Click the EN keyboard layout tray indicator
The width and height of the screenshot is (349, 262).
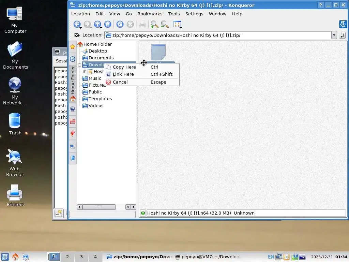[x=271, y=257]
